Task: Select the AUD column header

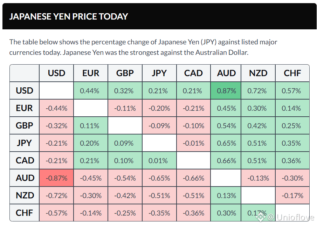Action: coord(226,73)
